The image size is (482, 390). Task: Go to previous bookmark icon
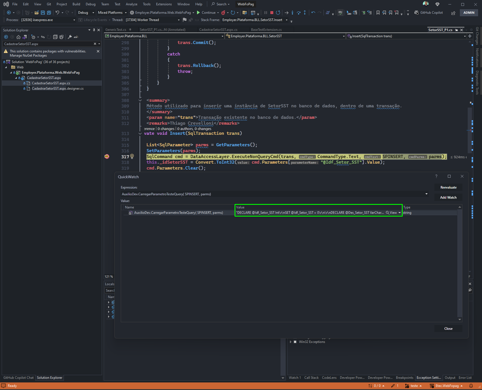point(384,13)
